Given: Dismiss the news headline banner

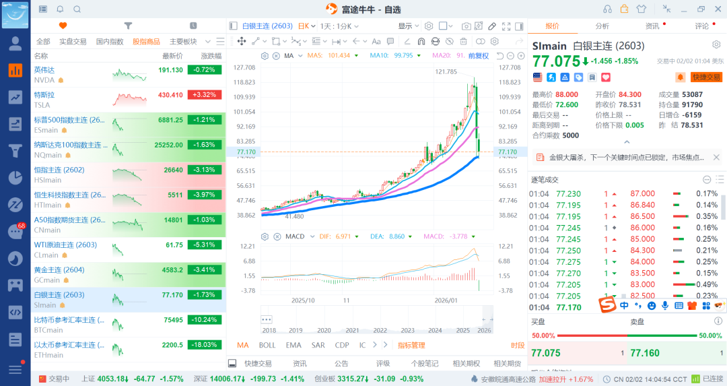Looking at the screenshot, I should click(716, 157).
